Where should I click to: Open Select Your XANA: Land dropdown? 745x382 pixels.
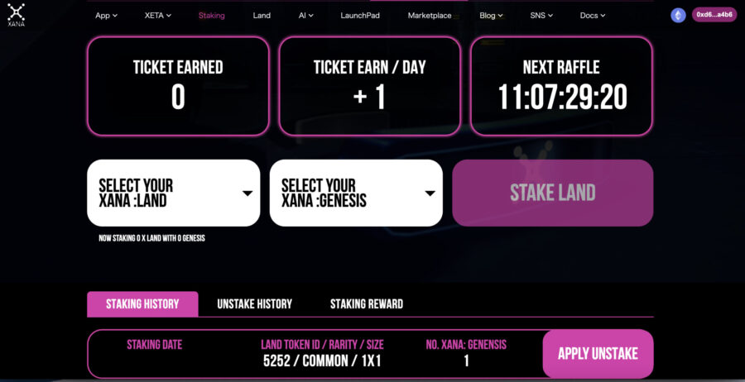(x=174, y=193)
